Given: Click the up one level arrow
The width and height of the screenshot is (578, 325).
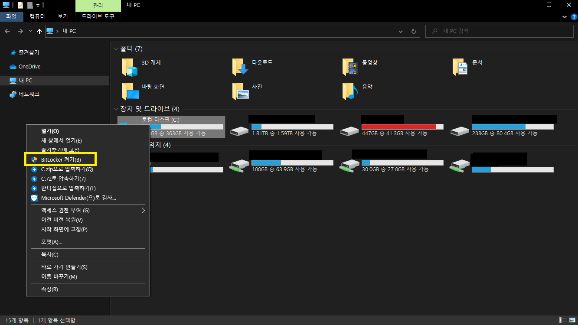Looking at the screenshot, I should [x=39, y=31].
